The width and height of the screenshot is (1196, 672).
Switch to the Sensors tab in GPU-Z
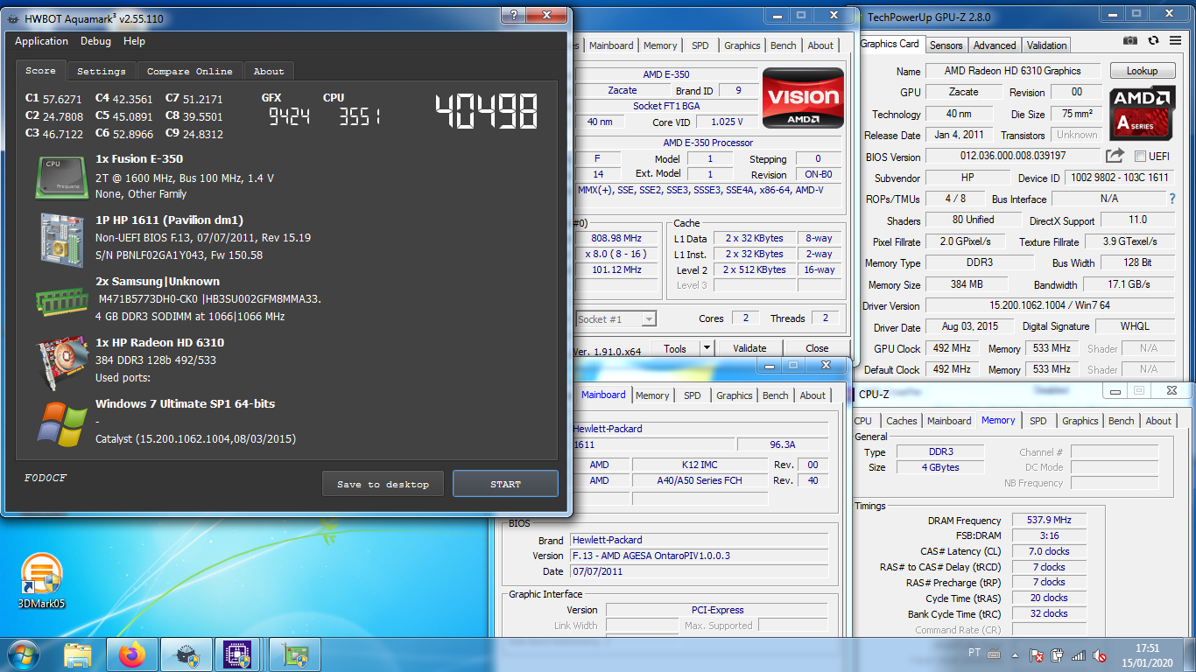tap(946, 45)
